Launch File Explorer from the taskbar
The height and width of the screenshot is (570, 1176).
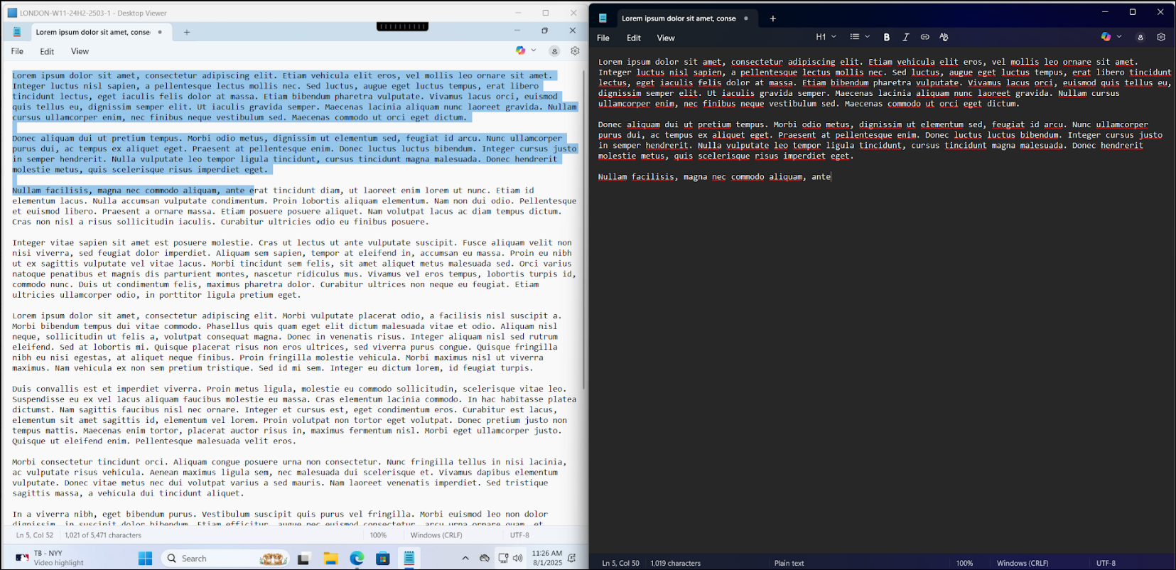pos(330,559)
